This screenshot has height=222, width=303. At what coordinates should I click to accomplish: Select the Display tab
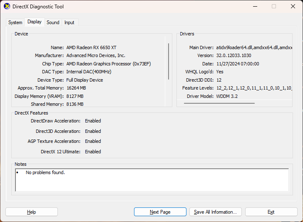tap(35, 22)
